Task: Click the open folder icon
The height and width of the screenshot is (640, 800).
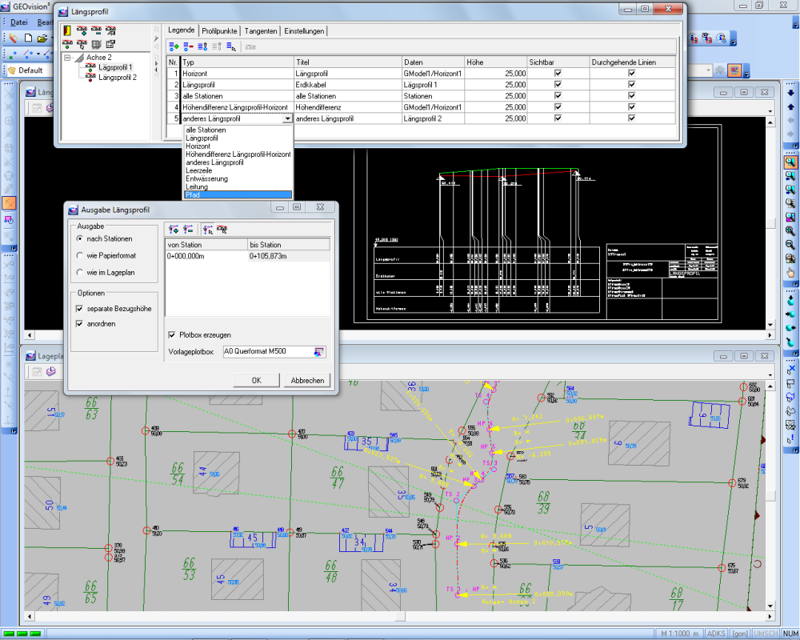Action: 42,38
